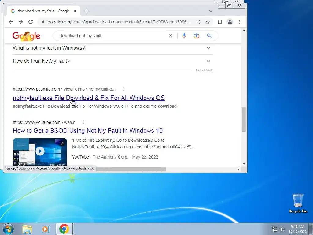Image resolution: width=313 pixels, height=235 pixels.
Task: Click the youtube.com › watch URL text
Action: [44, 122]
